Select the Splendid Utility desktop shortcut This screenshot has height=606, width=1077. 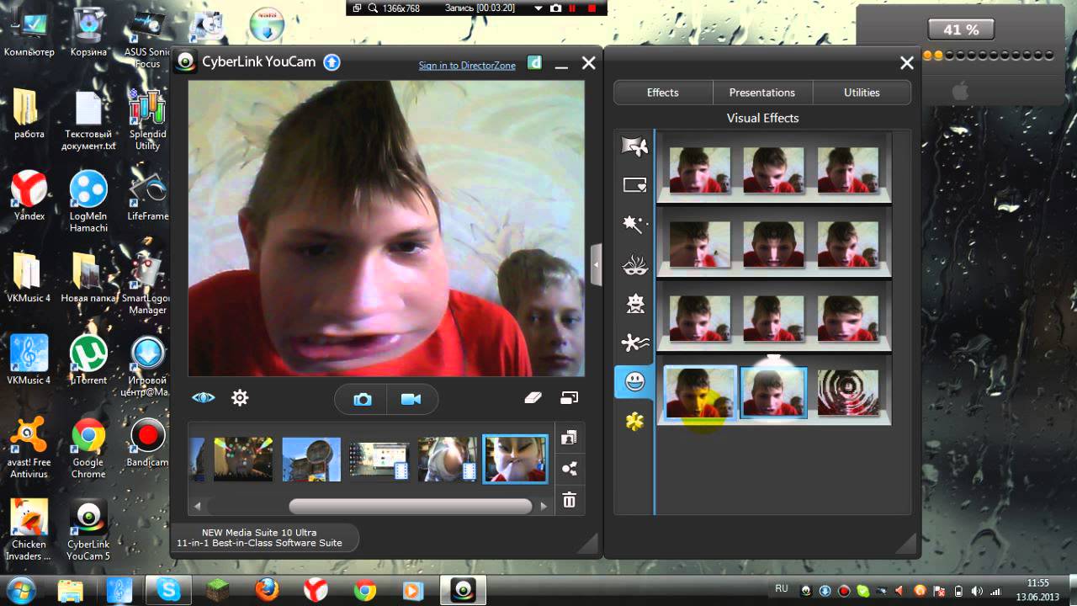[x=148, y=120]
